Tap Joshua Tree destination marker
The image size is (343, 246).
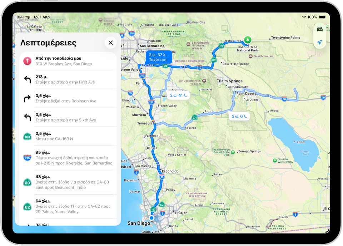point(248,40)
